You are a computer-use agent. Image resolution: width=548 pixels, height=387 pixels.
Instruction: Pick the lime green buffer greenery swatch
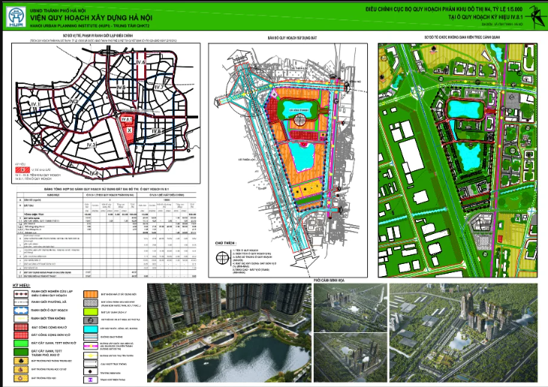91,311
